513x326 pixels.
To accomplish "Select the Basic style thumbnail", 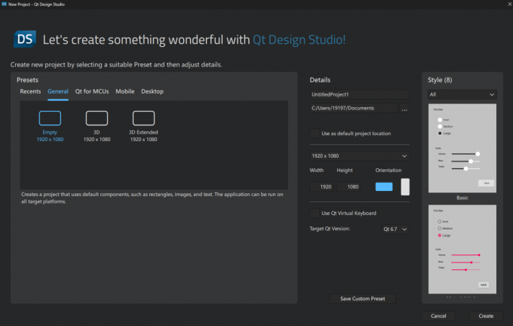I will pos(462,147).
